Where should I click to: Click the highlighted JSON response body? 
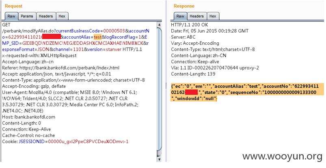point(247,92)
